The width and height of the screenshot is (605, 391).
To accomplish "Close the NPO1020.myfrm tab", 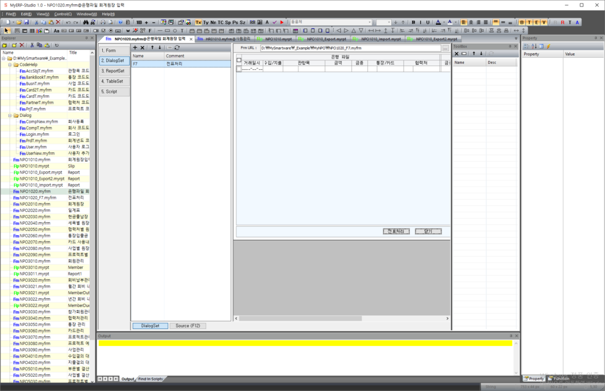I will click(191, 39).
